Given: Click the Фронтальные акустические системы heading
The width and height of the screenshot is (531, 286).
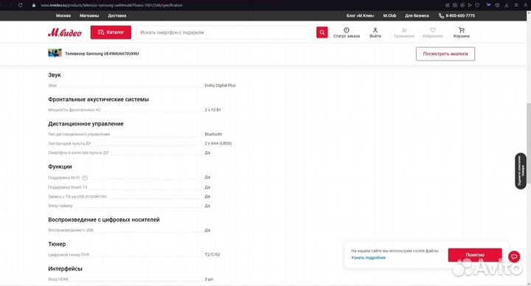Looking at the screenshot, I should pos(98,100).
